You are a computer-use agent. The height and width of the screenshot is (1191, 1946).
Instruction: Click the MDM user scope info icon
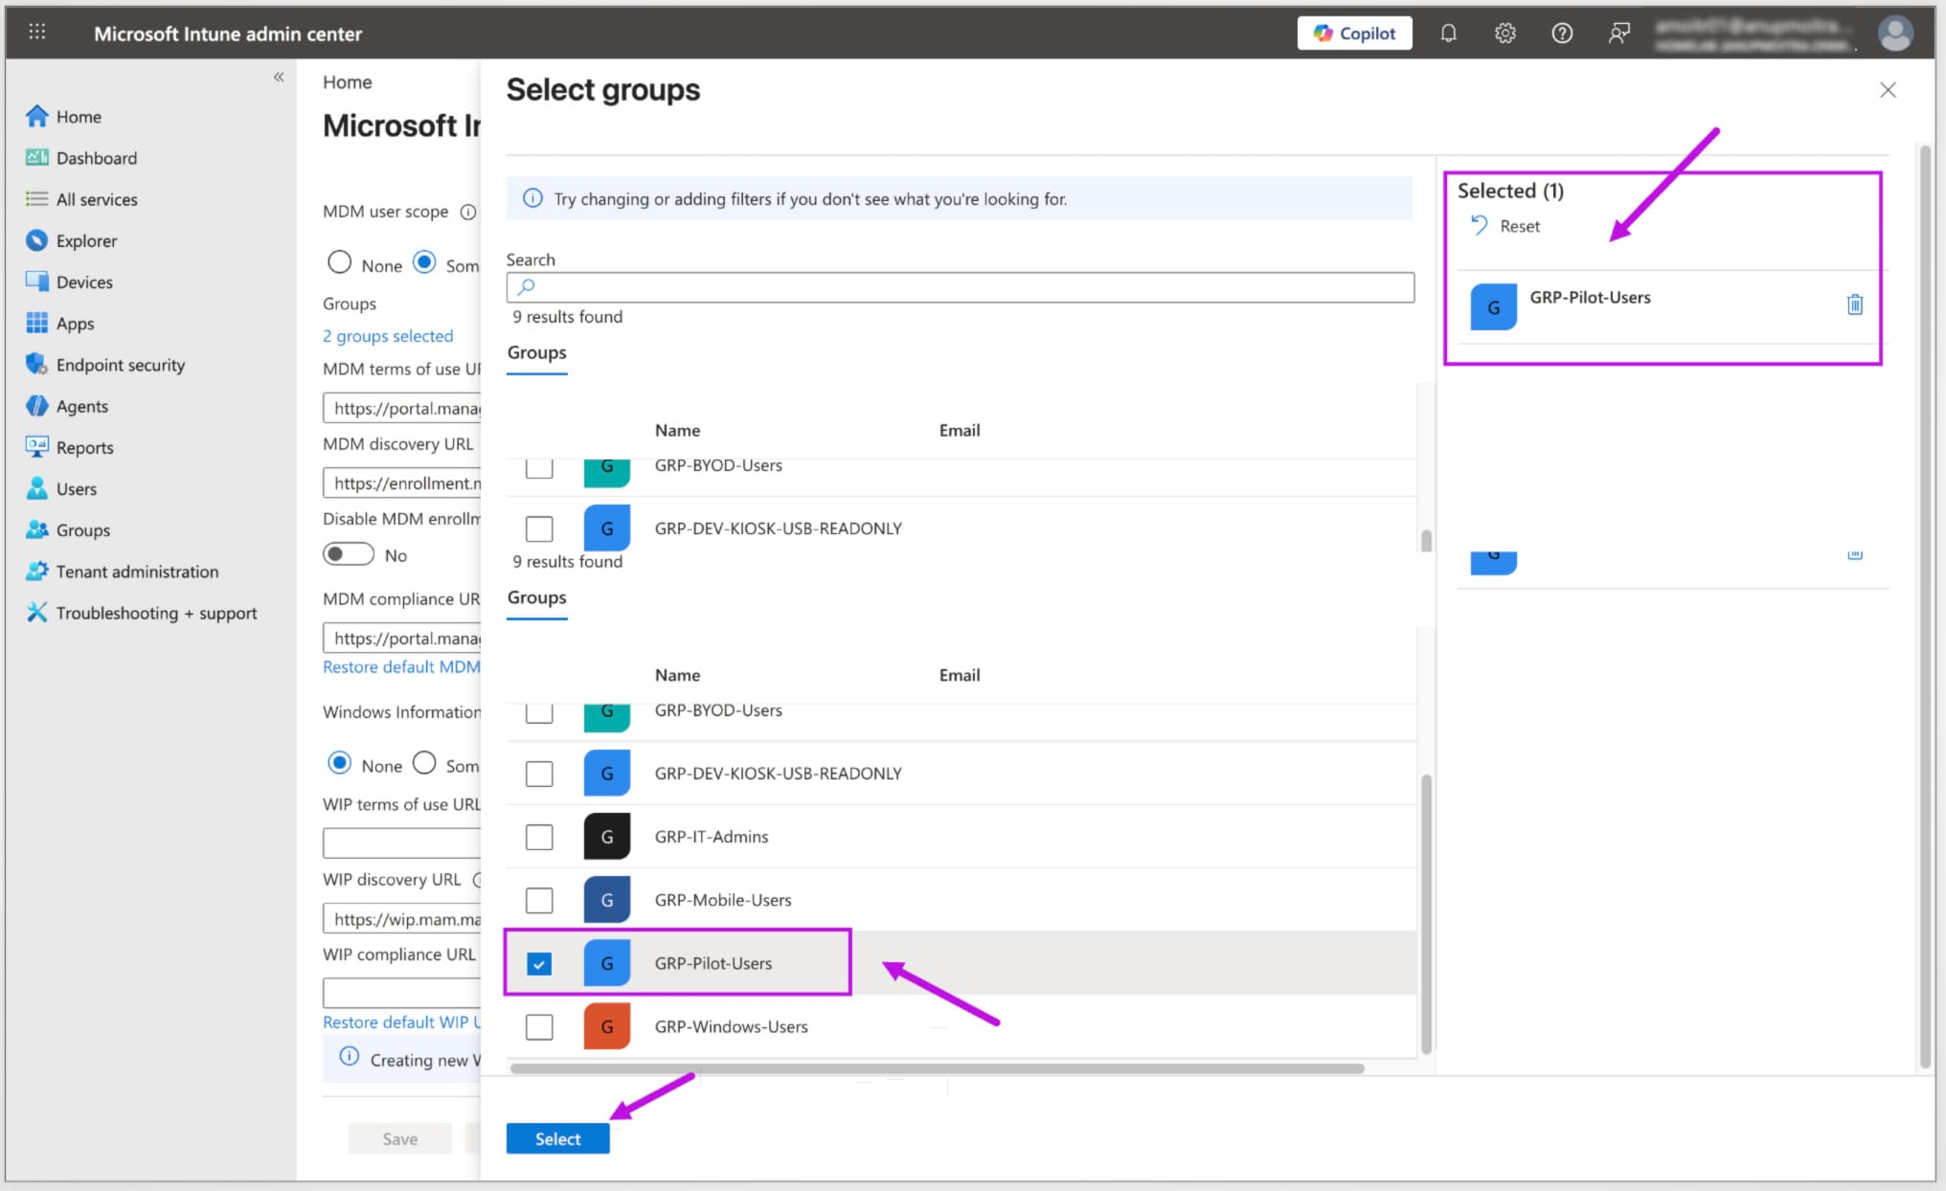pos(468,212)
